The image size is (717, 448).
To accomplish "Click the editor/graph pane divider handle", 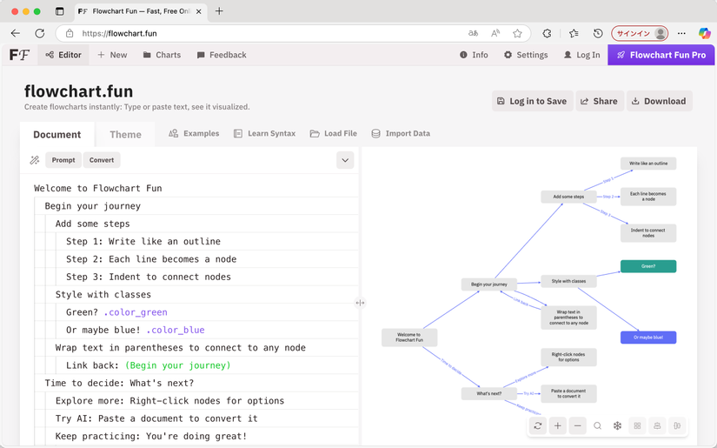I will (x=361, y=303).
